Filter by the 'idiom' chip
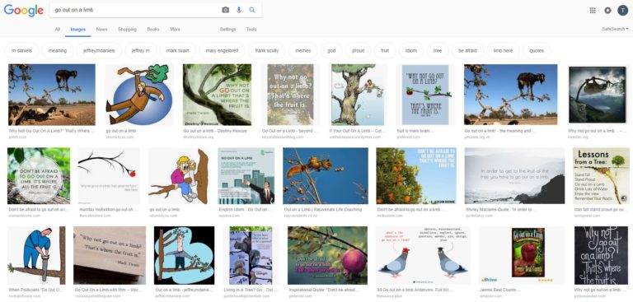The width and height of the screenshot is (633, 302). tap(411, 51)
